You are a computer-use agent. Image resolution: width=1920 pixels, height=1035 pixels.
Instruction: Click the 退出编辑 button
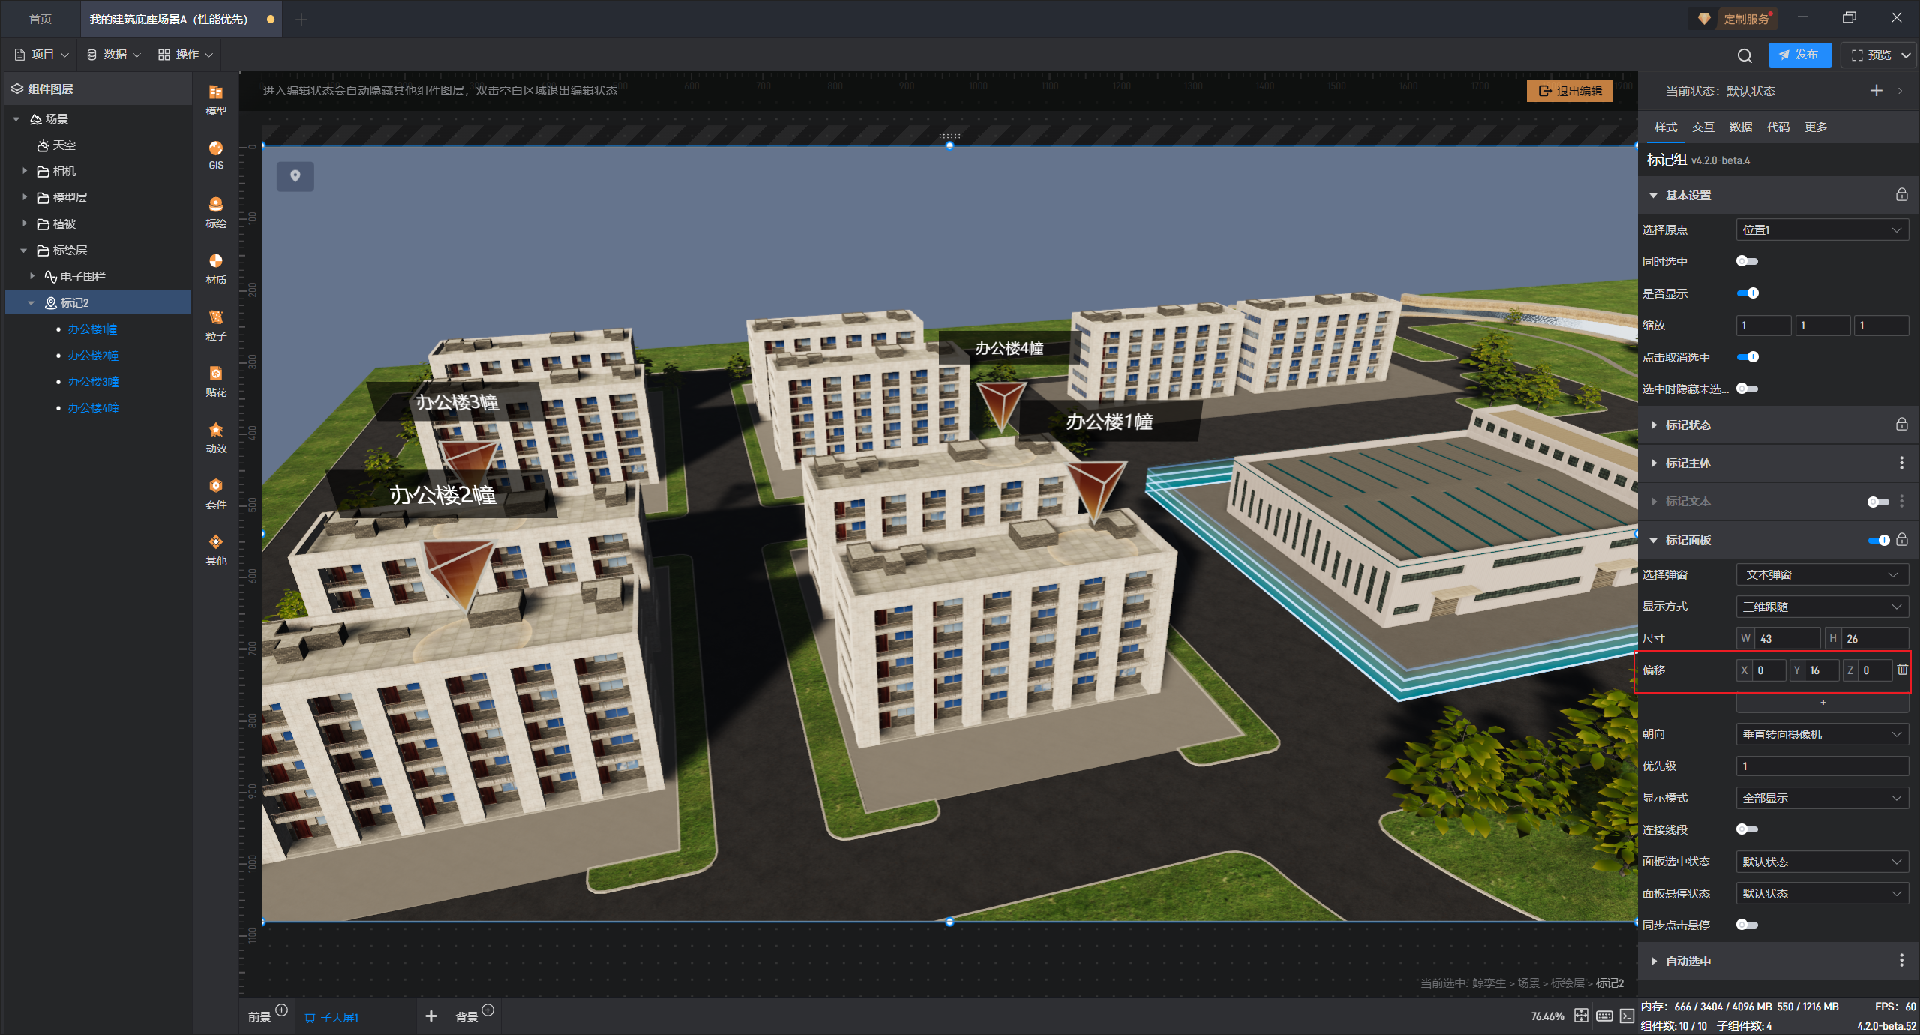click(x=1570, y=91)
